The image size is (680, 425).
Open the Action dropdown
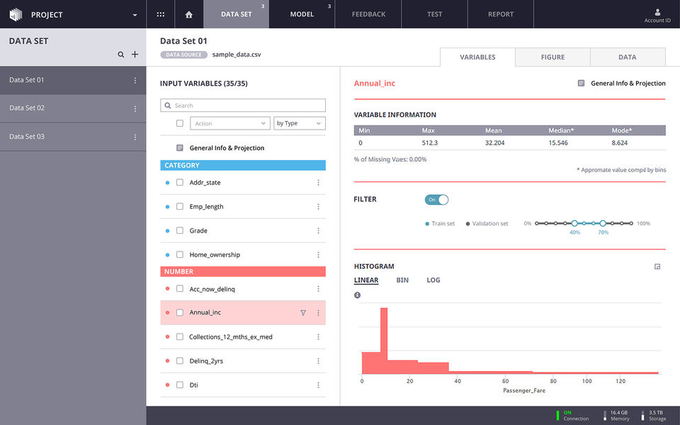(x=230, y=123)
